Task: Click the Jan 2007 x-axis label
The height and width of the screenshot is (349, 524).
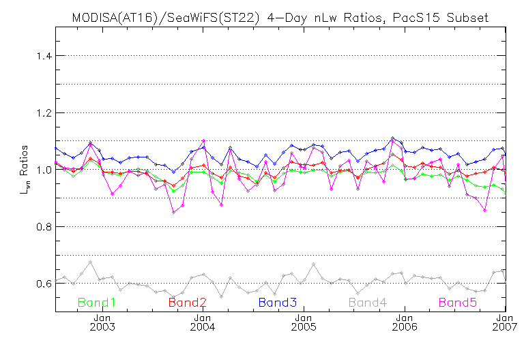Action: [505, 322]
